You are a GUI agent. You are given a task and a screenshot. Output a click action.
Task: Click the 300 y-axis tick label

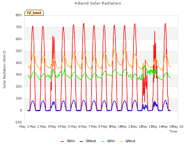point(19,75)
